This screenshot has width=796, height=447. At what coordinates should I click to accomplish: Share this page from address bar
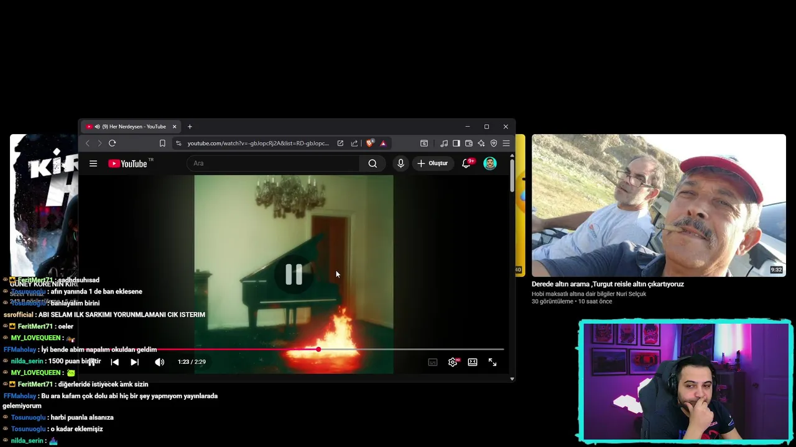354,143
